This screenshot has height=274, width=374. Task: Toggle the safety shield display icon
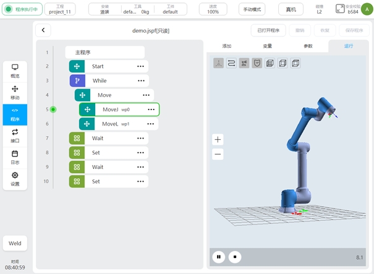pos(257,63)
